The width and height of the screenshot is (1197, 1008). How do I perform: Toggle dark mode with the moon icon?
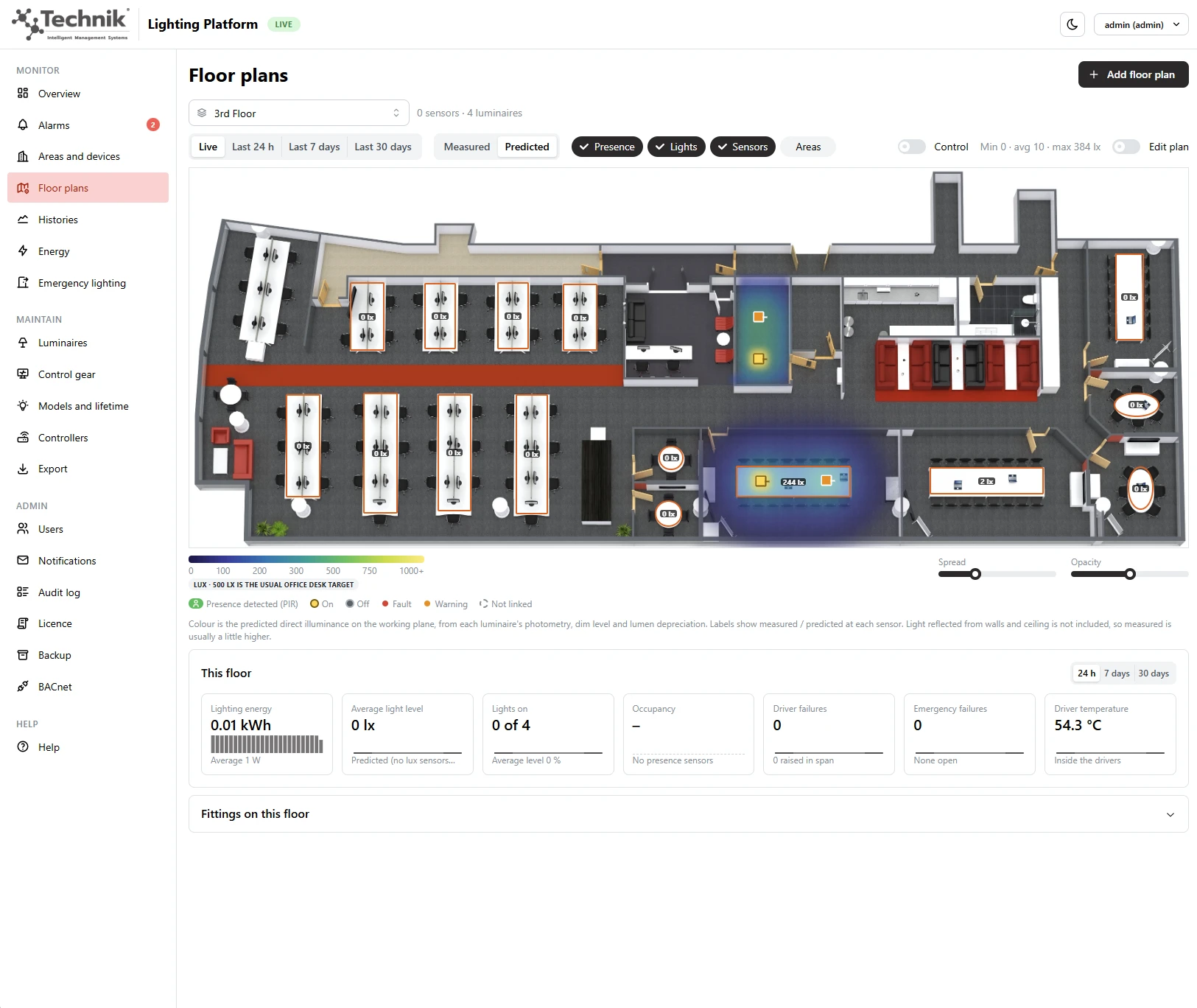point(1073,24)
